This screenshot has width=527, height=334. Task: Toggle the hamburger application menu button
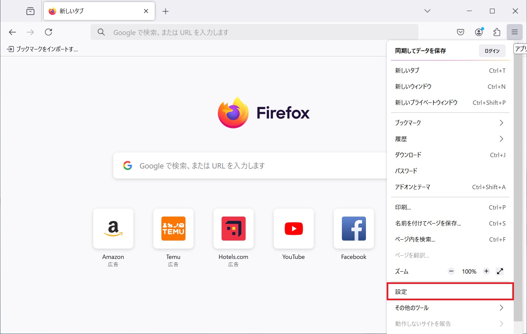515,32
